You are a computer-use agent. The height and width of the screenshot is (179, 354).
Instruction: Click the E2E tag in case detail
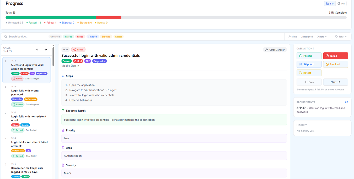point(88,61)
